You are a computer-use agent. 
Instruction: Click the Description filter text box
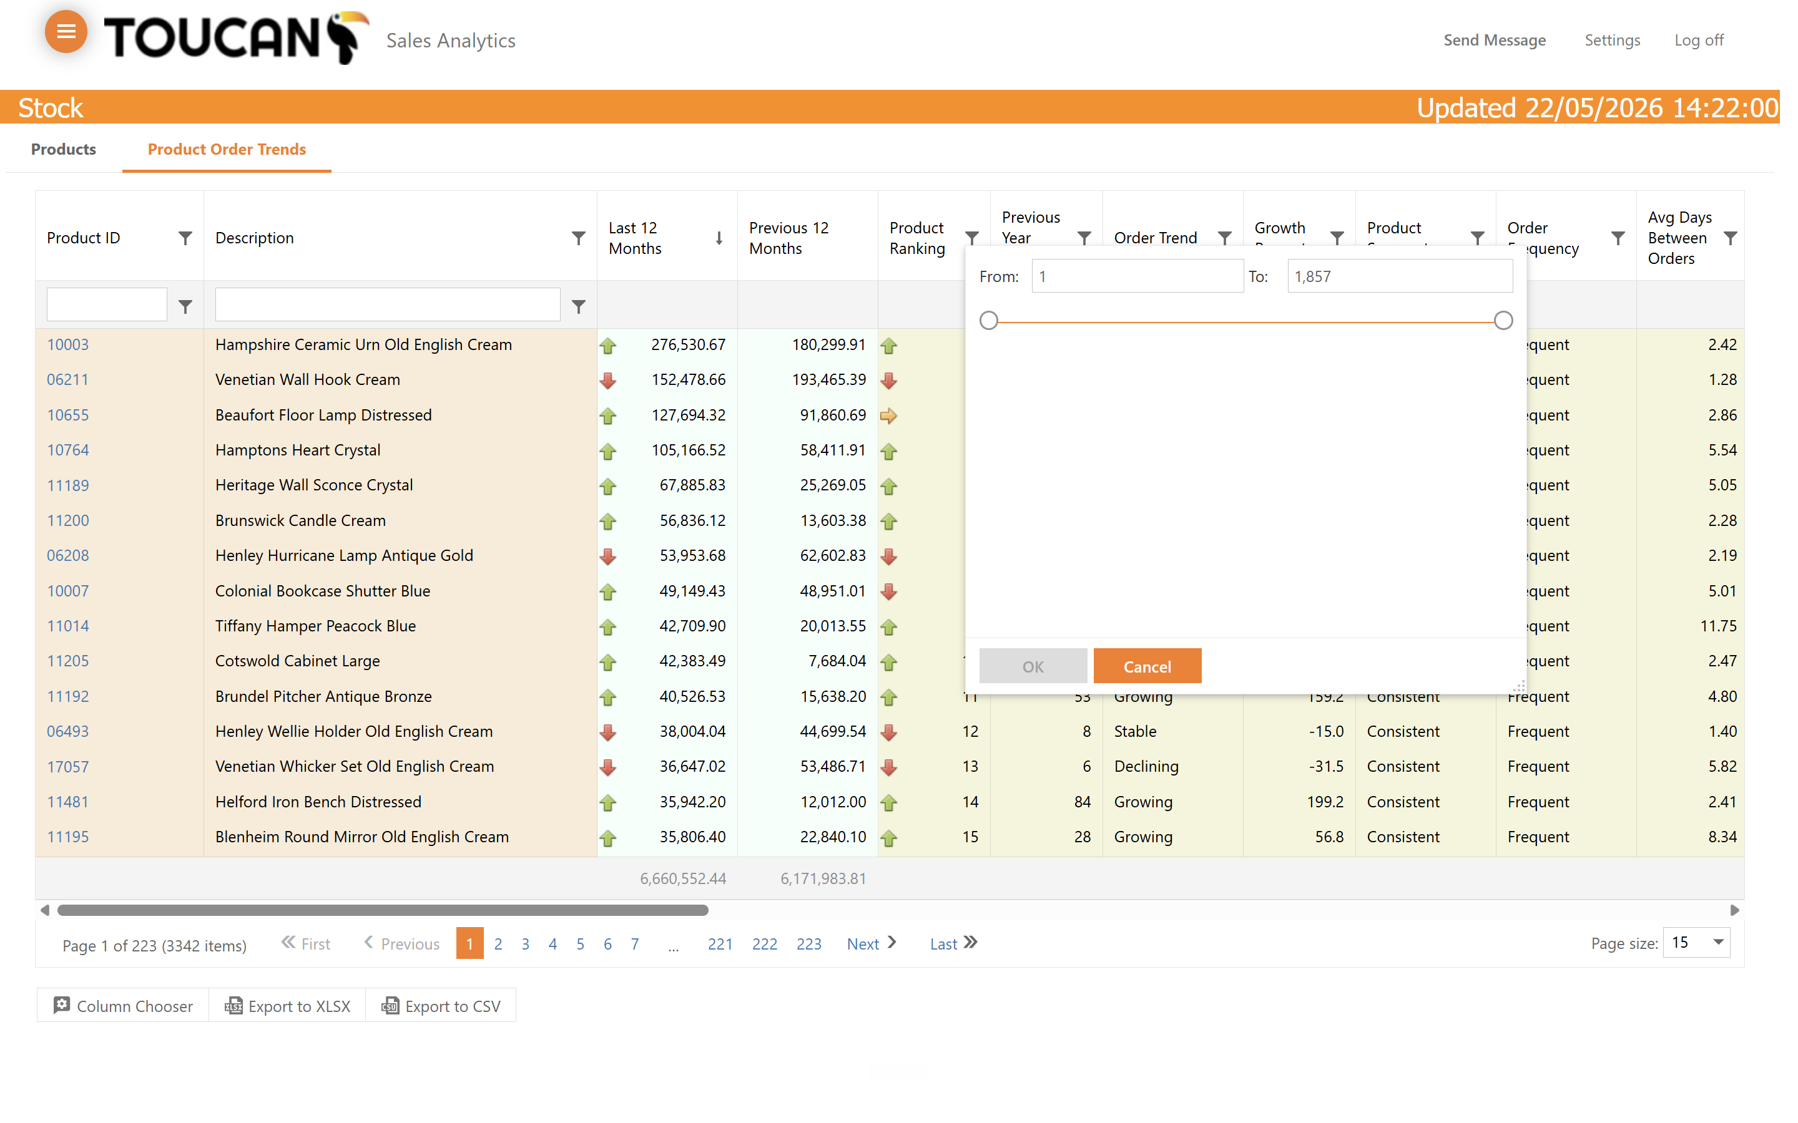tap(387, 304)
